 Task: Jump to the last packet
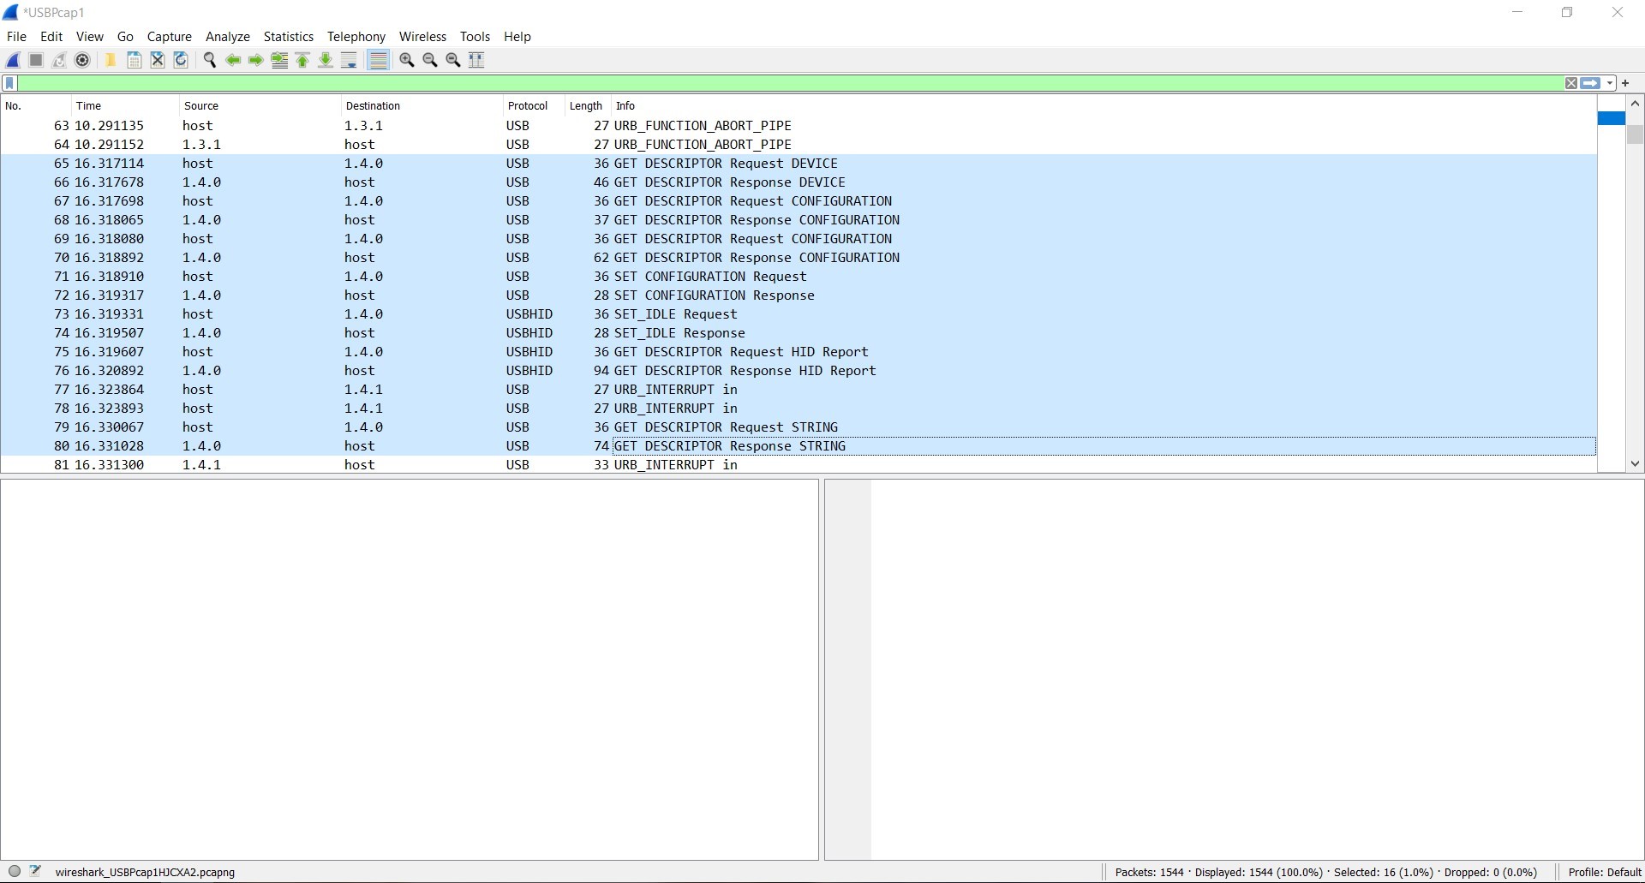326,60
